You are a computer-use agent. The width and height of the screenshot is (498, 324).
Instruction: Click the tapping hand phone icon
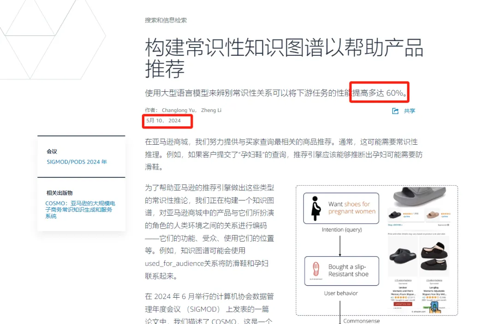pyautogui.click(x=434, y=307)
